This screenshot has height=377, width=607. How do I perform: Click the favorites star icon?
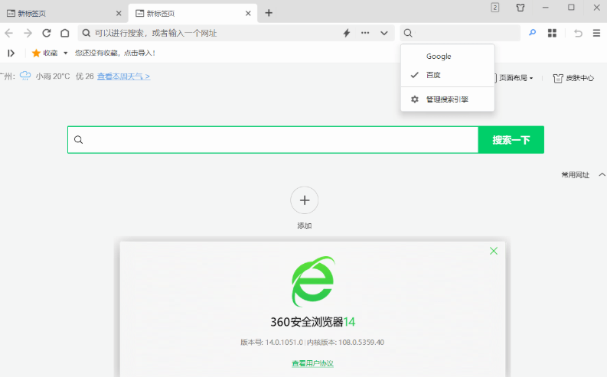tap(36, 53)
